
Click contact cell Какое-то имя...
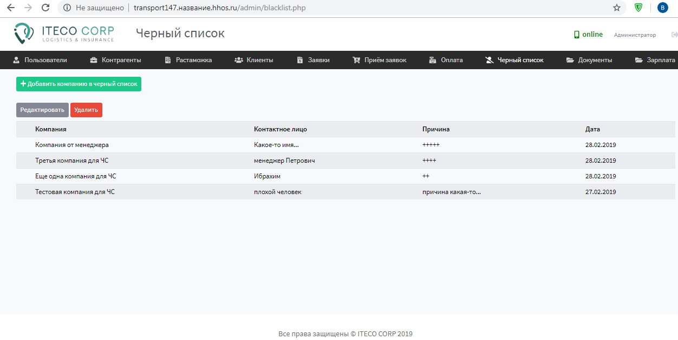pos(276,145)
